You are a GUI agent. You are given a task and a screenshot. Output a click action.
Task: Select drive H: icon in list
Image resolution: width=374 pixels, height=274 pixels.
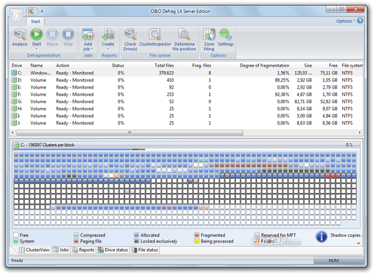click(x=14, y=108)
